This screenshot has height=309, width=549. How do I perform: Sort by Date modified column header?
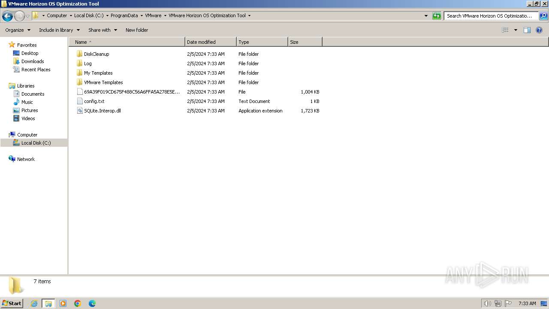(211, 42)
